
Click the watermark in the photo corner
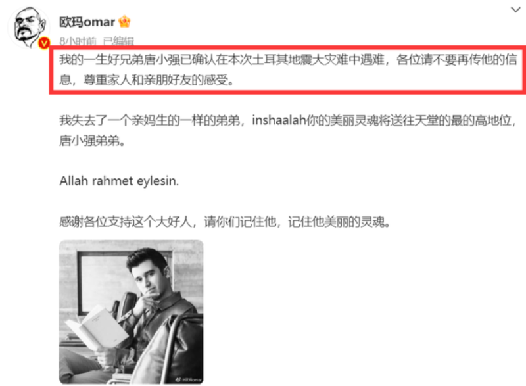pos(189,379)
